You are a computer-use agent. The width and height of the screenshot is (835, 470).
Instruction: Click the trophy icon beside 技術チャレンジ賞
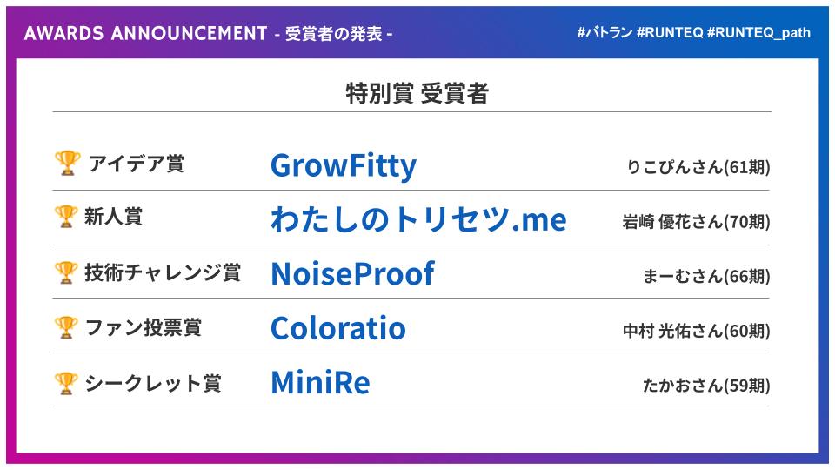coord(66,272)
